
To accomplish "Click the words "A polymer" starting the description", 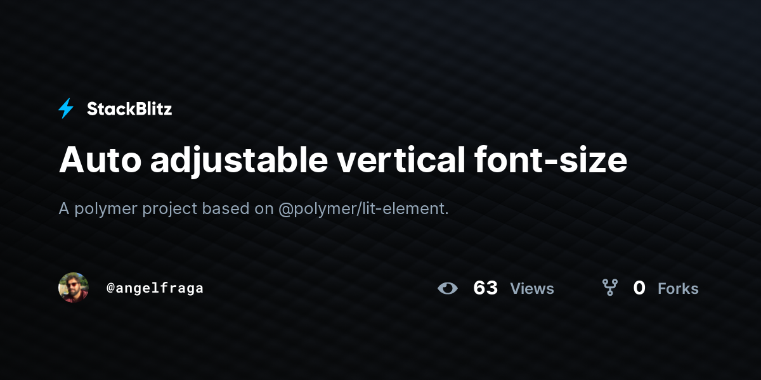I will click(x=98, y=210).
